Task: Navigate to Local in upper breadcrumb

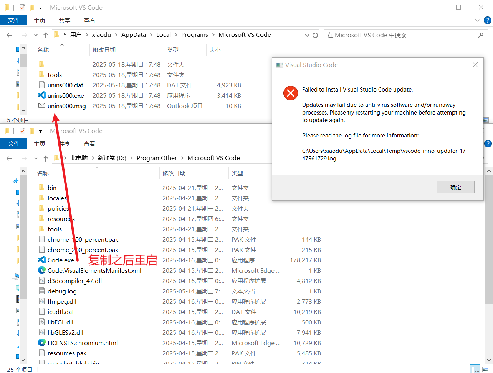Action: click(164, 35)
